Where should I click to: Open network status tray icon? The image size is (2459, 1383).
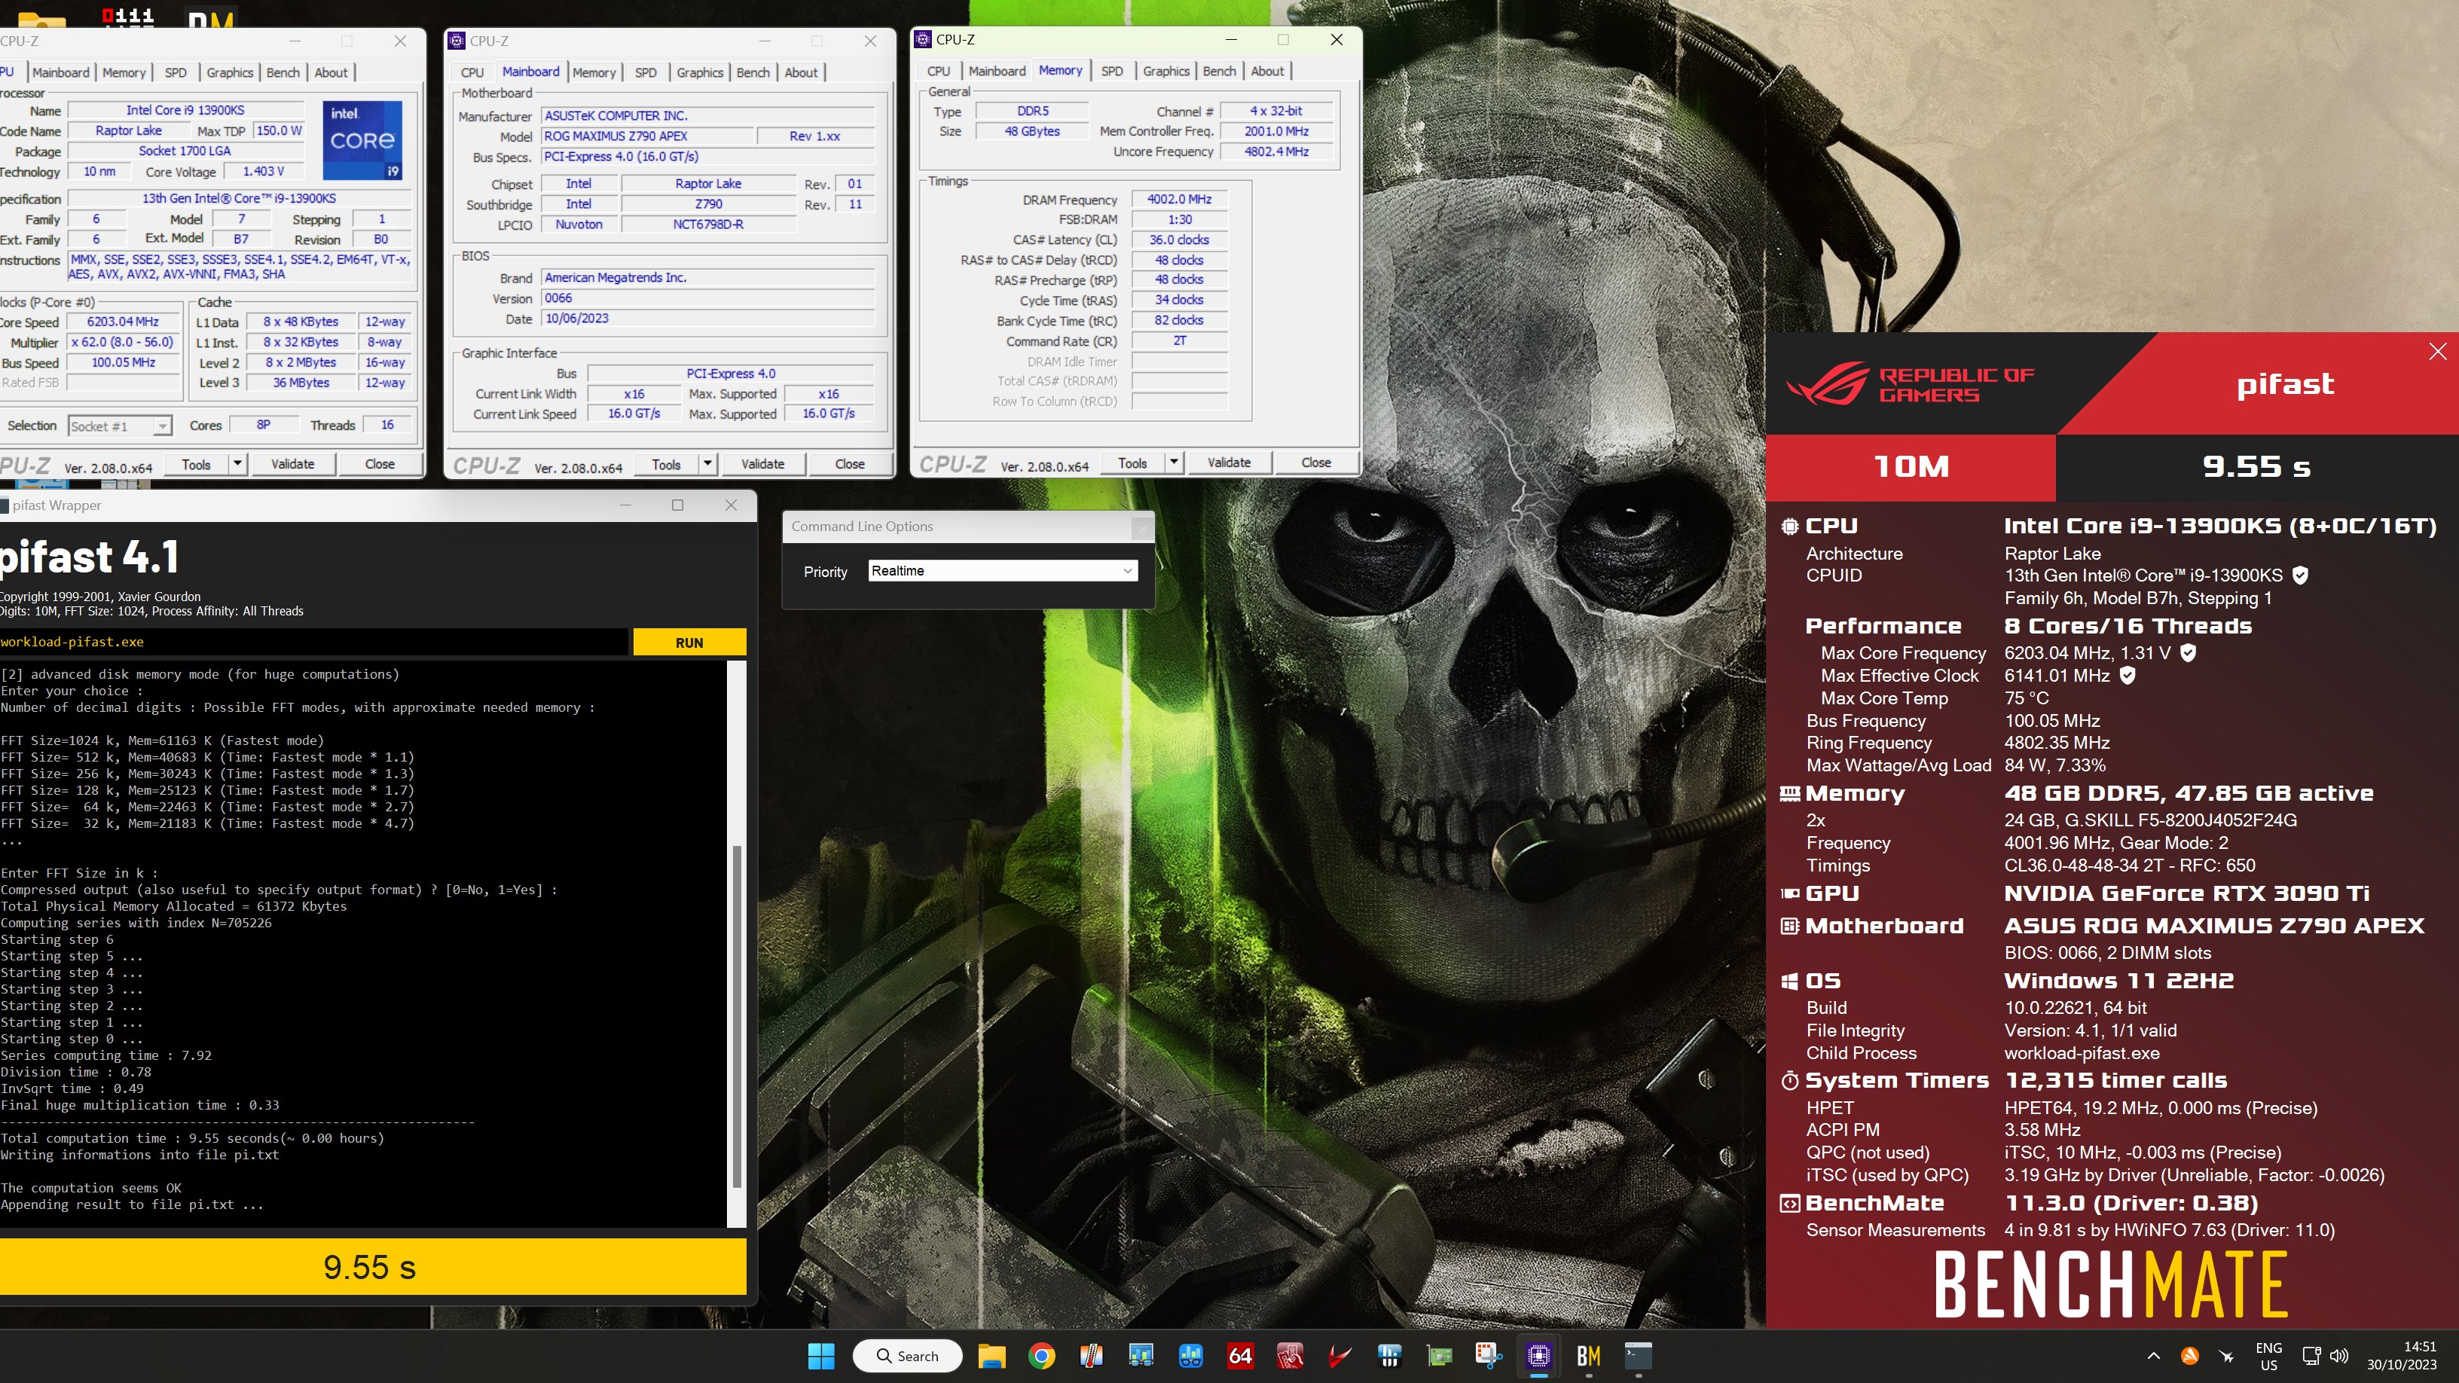tap(2311, 1355)
